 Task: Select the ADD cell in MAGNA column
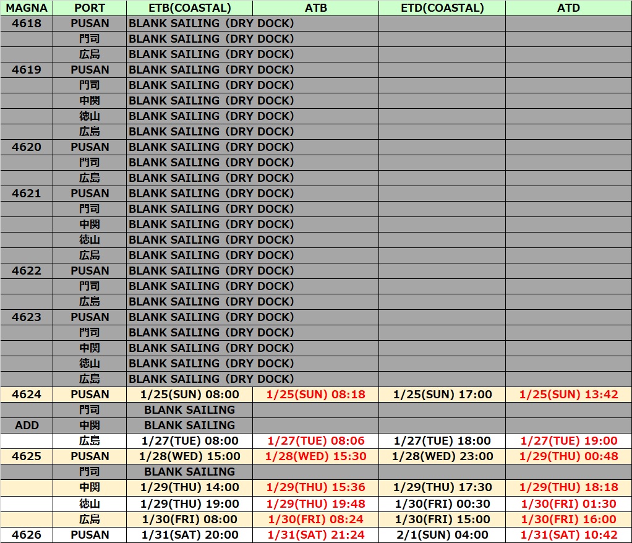point(27,425)
